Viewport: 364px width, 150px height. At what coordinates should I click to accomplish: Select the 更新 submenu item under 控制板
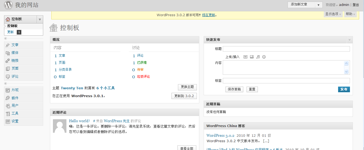[11, 32]
